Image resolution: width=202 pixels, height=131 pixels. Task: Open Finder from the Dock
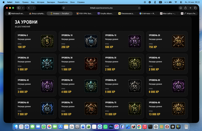(16, 127)
